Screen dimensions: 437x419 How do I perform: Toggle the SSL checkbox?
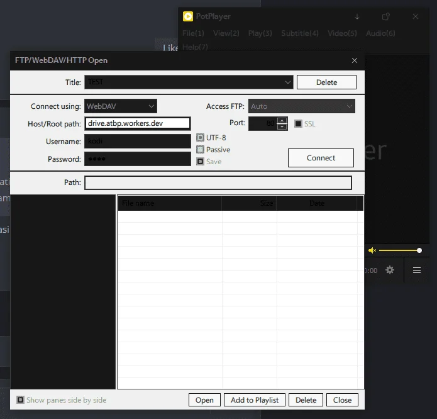point(298,123)
